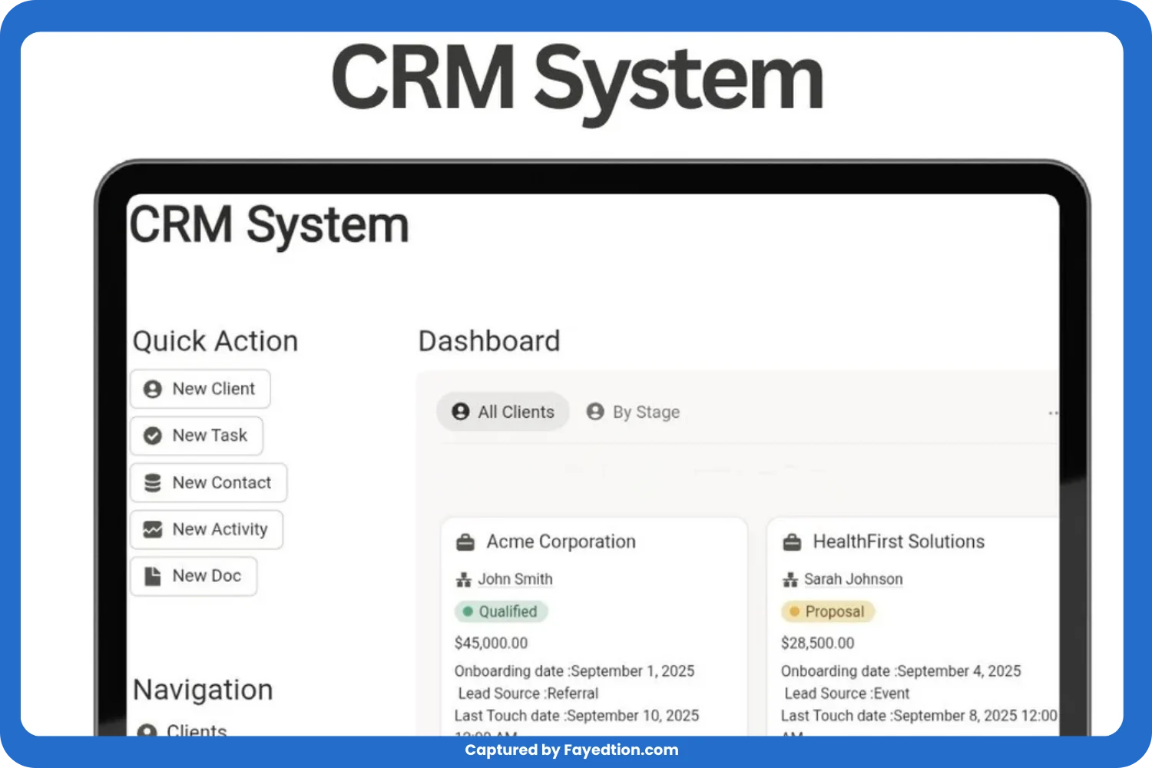This screenshot has height=768, width=1152.
Task: Click the org-chart icon next to Sarah Johnson
Action: pyautogui.click(x=790, y=580)
